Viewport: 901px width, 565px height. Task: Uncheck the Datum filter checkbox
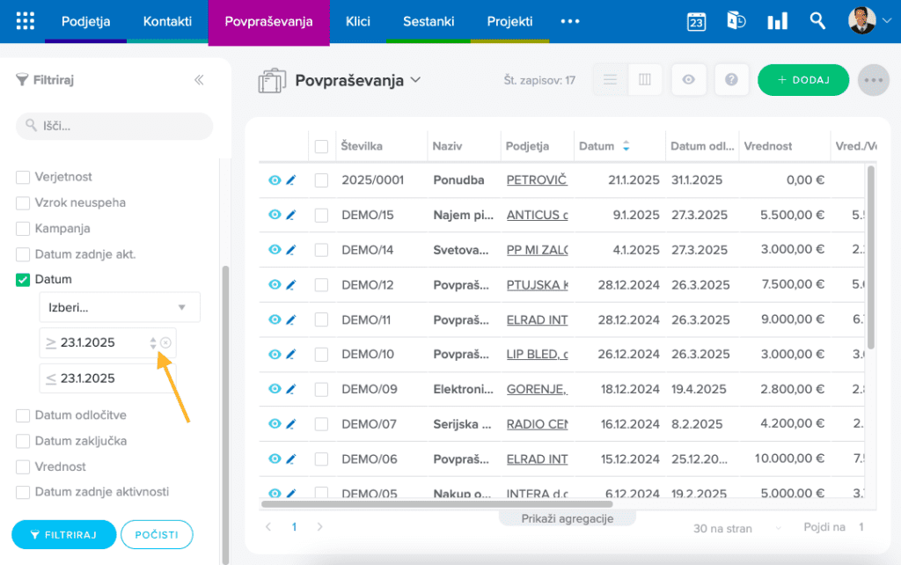[23, 280]
